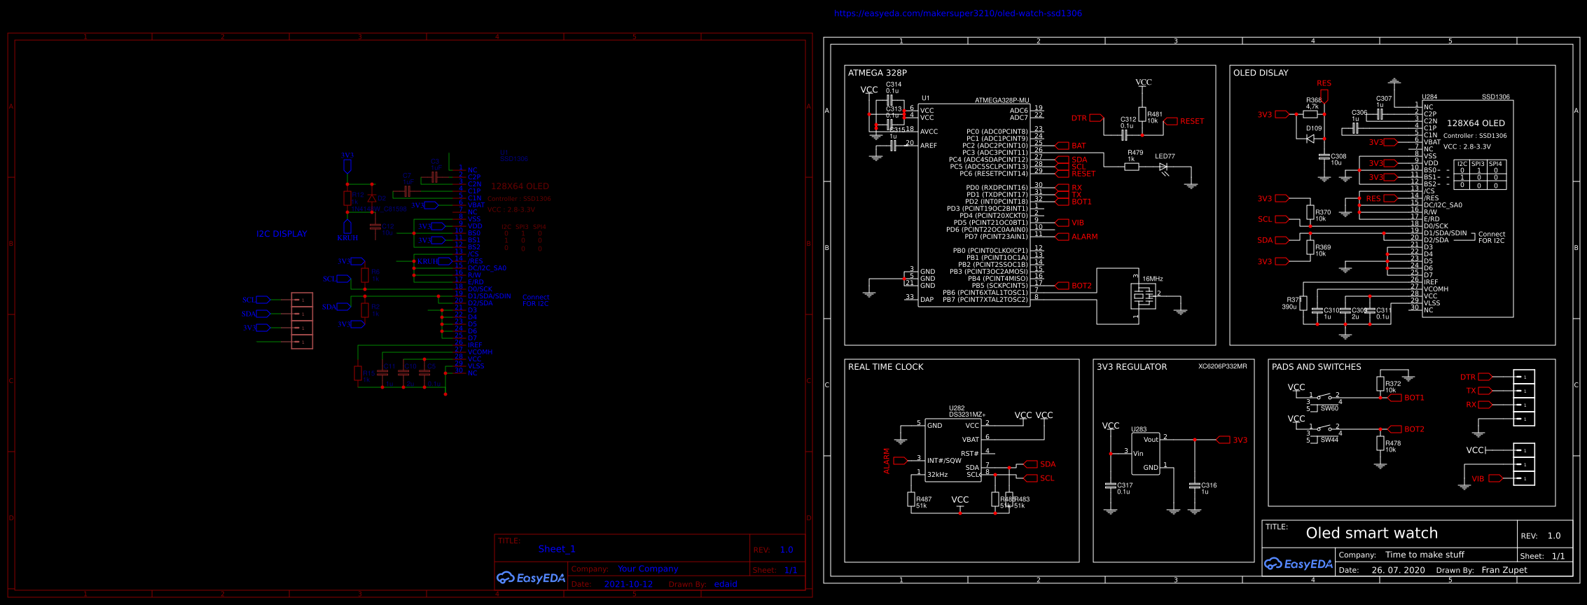Click the Oled smart watch title text

(1371, 533)
